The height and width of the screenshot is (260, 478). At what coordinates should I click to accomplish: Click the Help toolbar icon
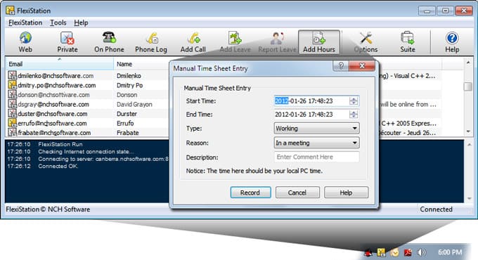click(x=452, y=42)
